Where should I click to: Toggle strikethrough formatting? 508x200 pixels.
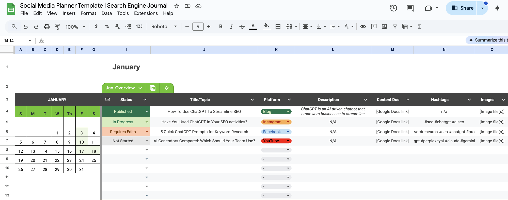click(x=242, y=26)
